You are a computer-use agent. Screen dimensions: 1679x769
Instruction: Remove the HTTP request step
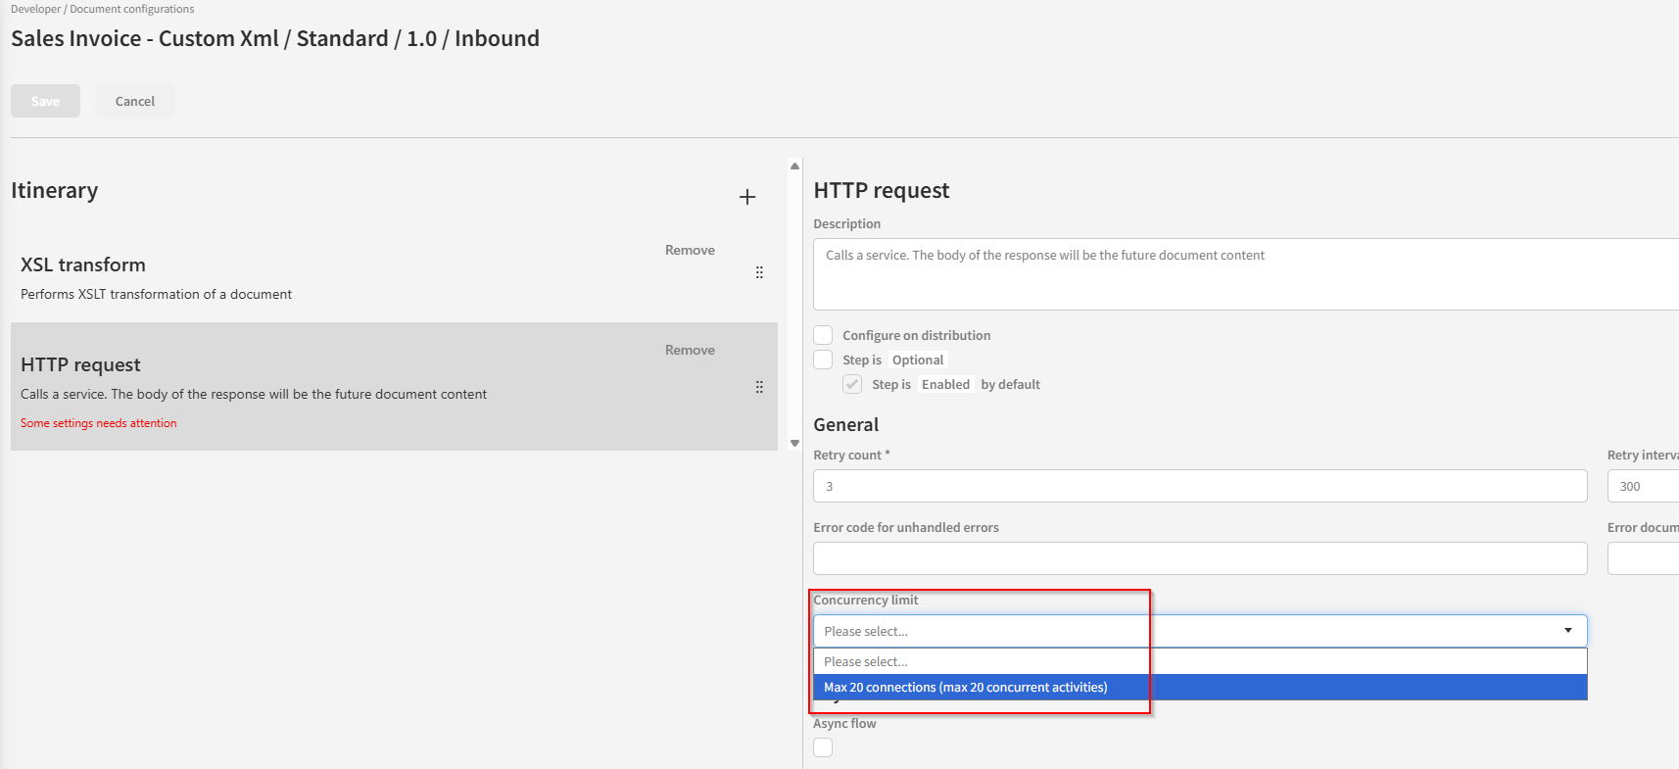point(690,351)
